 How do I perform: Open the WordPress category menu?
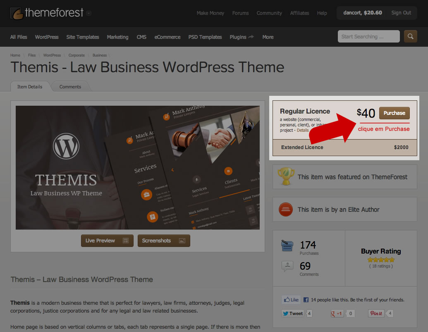(x=47, y=37)
